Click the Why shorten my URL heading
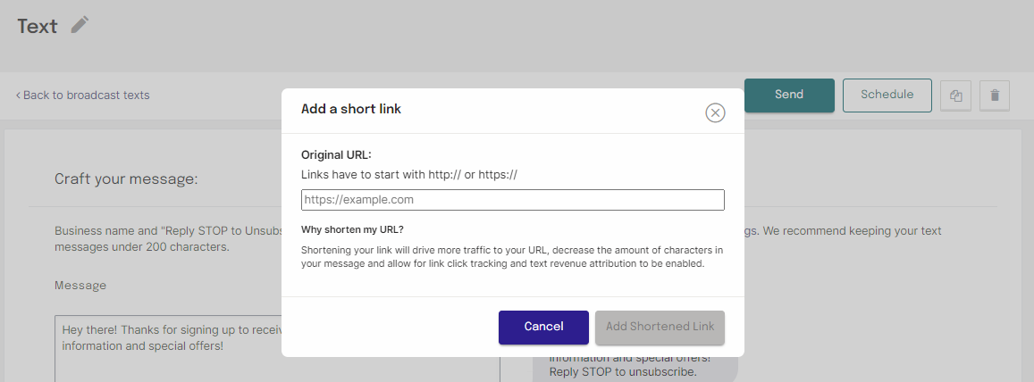Screen dimensions: 1034x382 click(x=352, y=229)
